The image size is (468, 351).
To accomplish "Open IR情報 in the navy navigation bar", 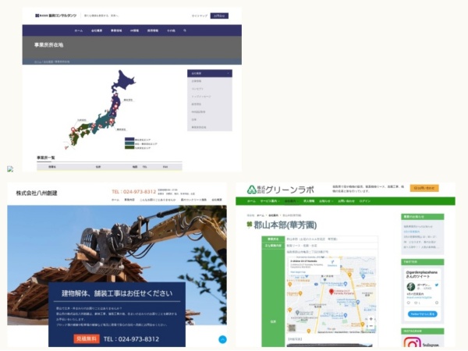I will point(134,30).
